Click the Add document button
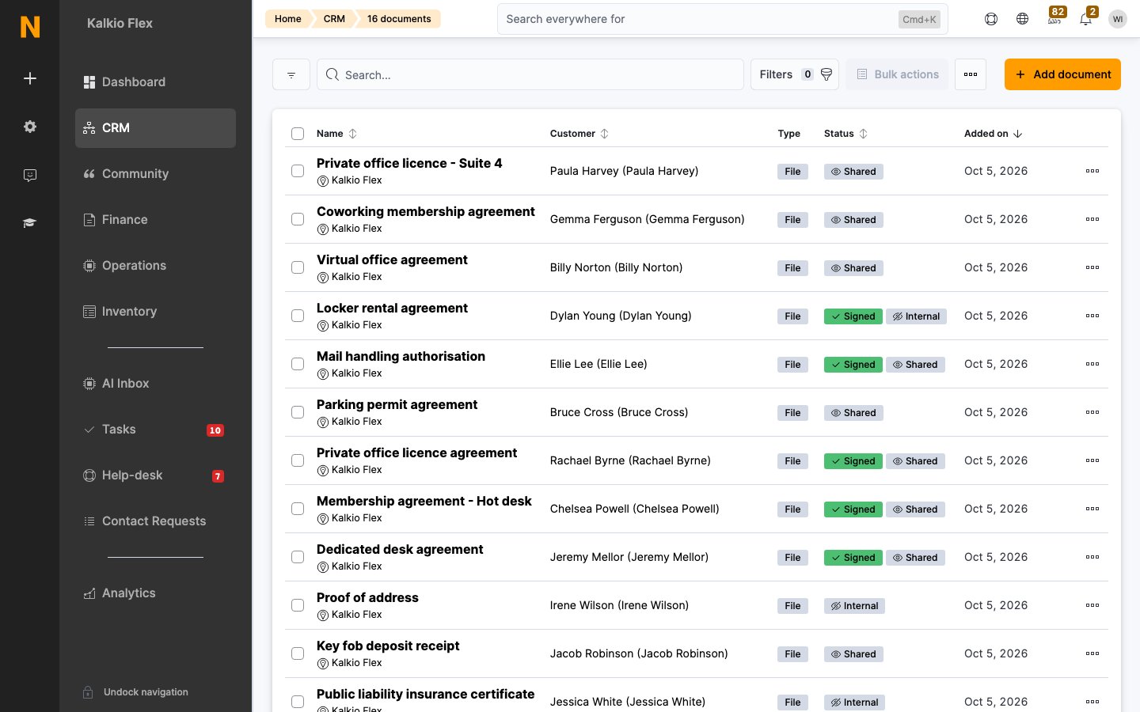Screen dimensions: 1140x712 coord(1062,74)
